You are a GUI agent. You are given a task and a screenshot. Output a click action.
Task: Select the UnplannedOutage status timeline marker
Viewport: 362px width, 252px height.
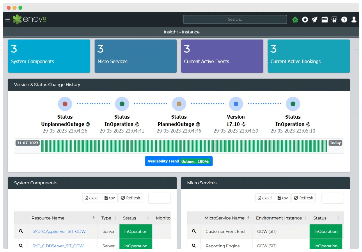[x=65, y=104]
